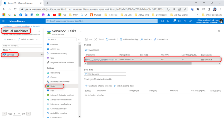Collapse the Virtual machines list pane
Viewport: 224px width, 118px height.
tap(39, 31)
